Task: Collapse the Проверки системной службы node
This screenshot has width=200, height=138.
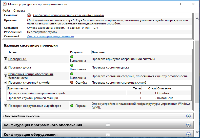Action: tap(6, 83)
